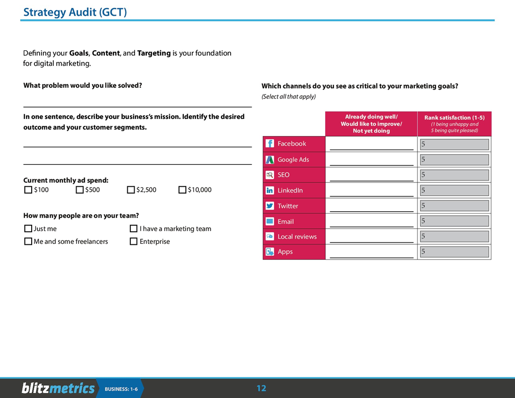Click the LinkedIn icon in the channels table
Screen dimensions: 515x398
tap(270, 190)
